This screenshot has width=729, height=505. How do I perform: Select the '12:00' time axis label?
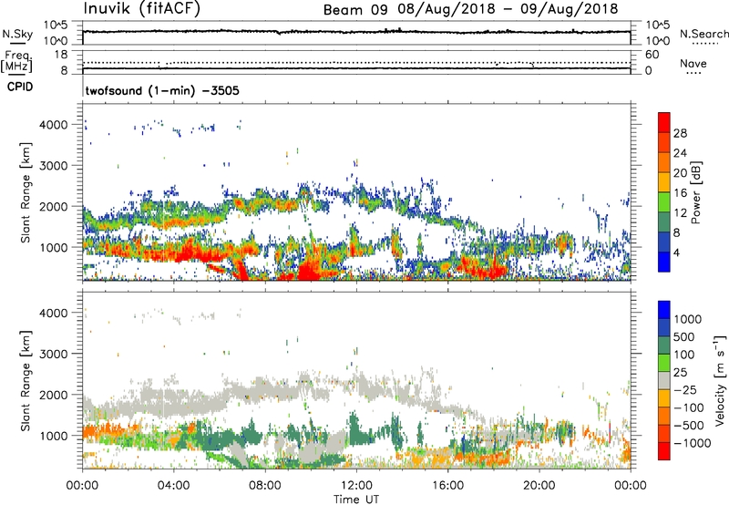click(x=356, y=485)
